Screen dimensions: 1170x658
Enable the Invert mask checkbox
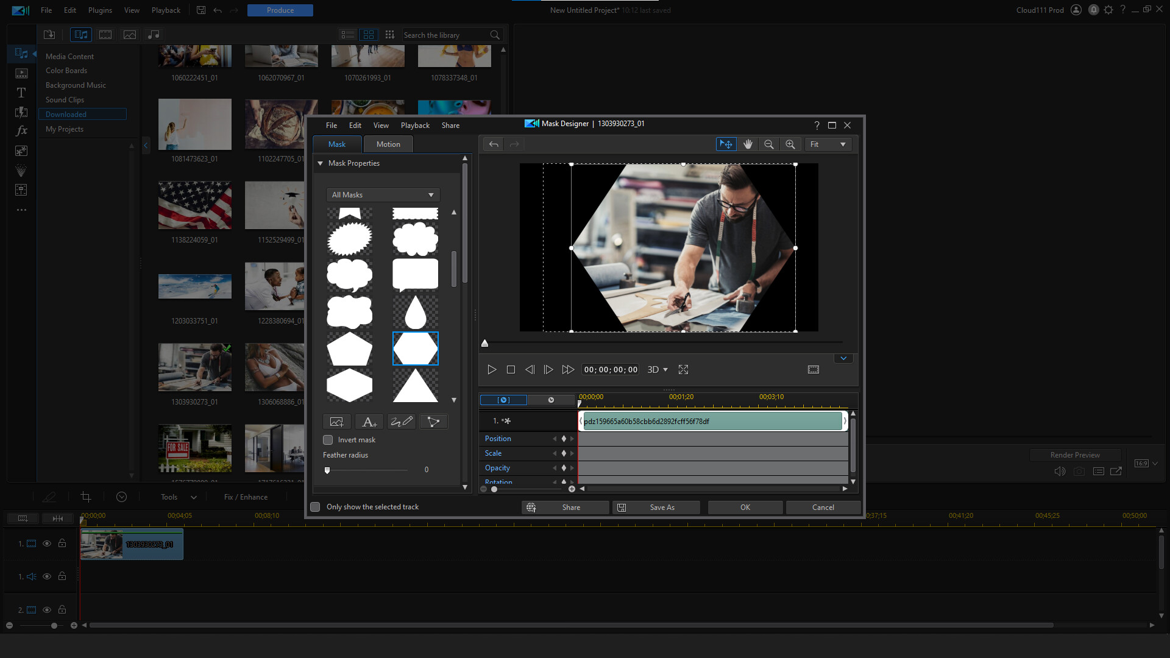(327, 439)
